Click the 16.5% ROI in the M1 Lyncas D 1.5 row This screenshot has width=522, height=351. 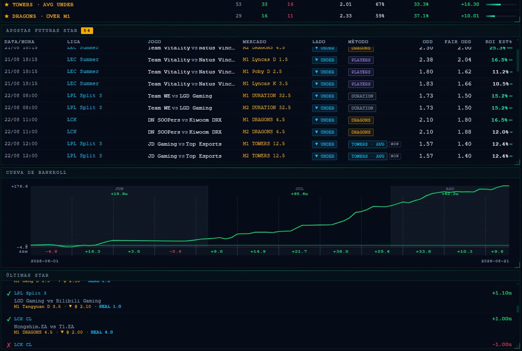(x=500, y=60)
